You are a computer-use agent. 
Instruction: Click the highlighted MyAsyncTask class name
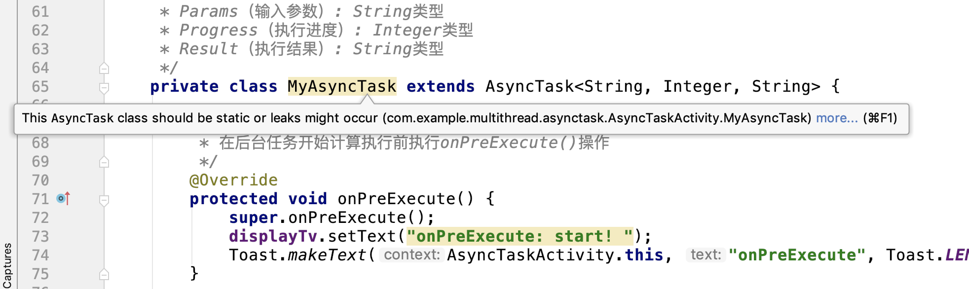click(342, 86)
